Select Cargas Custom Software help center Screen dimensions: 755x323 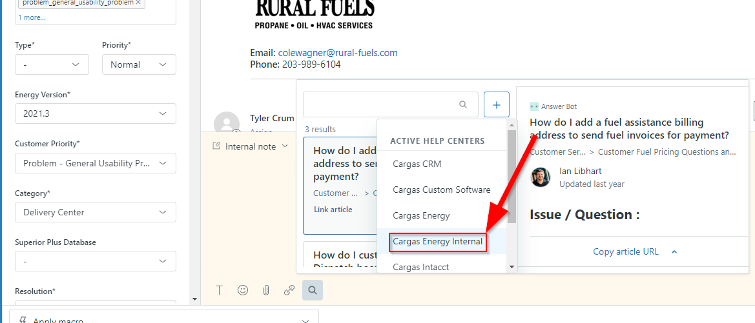pyautogui.click(x=442, y=190)
